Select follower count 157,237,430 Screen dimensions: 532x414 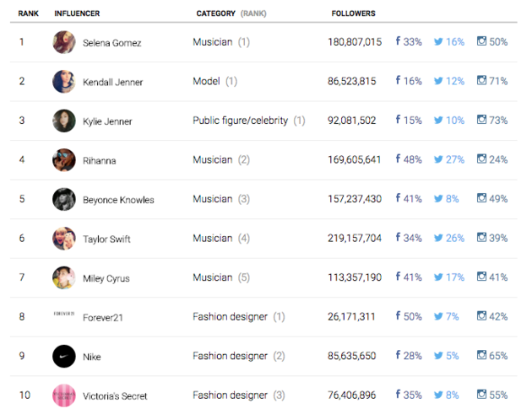355,199
